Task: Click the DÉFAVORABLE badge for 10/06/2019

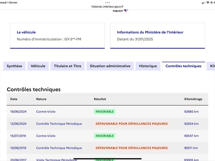Action: [x=132, y=148]
